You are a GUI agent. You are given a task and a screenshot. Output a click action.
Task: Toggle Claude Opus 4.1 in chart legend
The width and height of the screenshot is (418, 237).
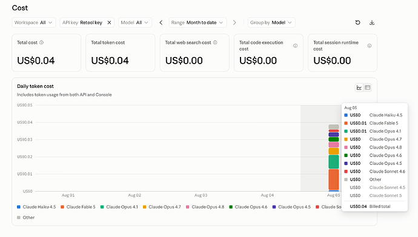click(x=119, y=207)
